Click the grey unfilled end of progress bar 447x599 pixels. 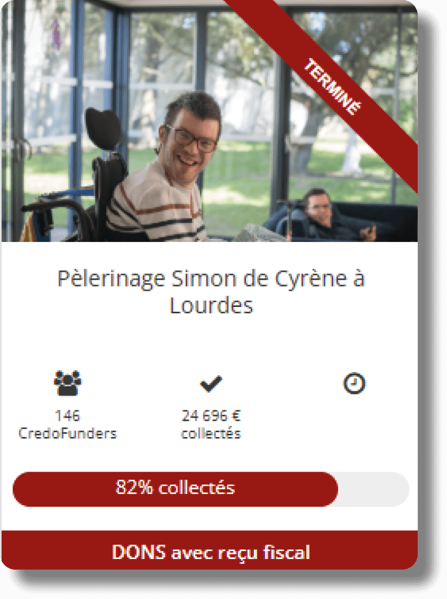373,489
